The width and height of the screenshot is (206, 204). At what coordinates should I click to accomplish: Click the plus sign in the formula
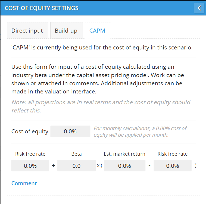coord(53,166)
